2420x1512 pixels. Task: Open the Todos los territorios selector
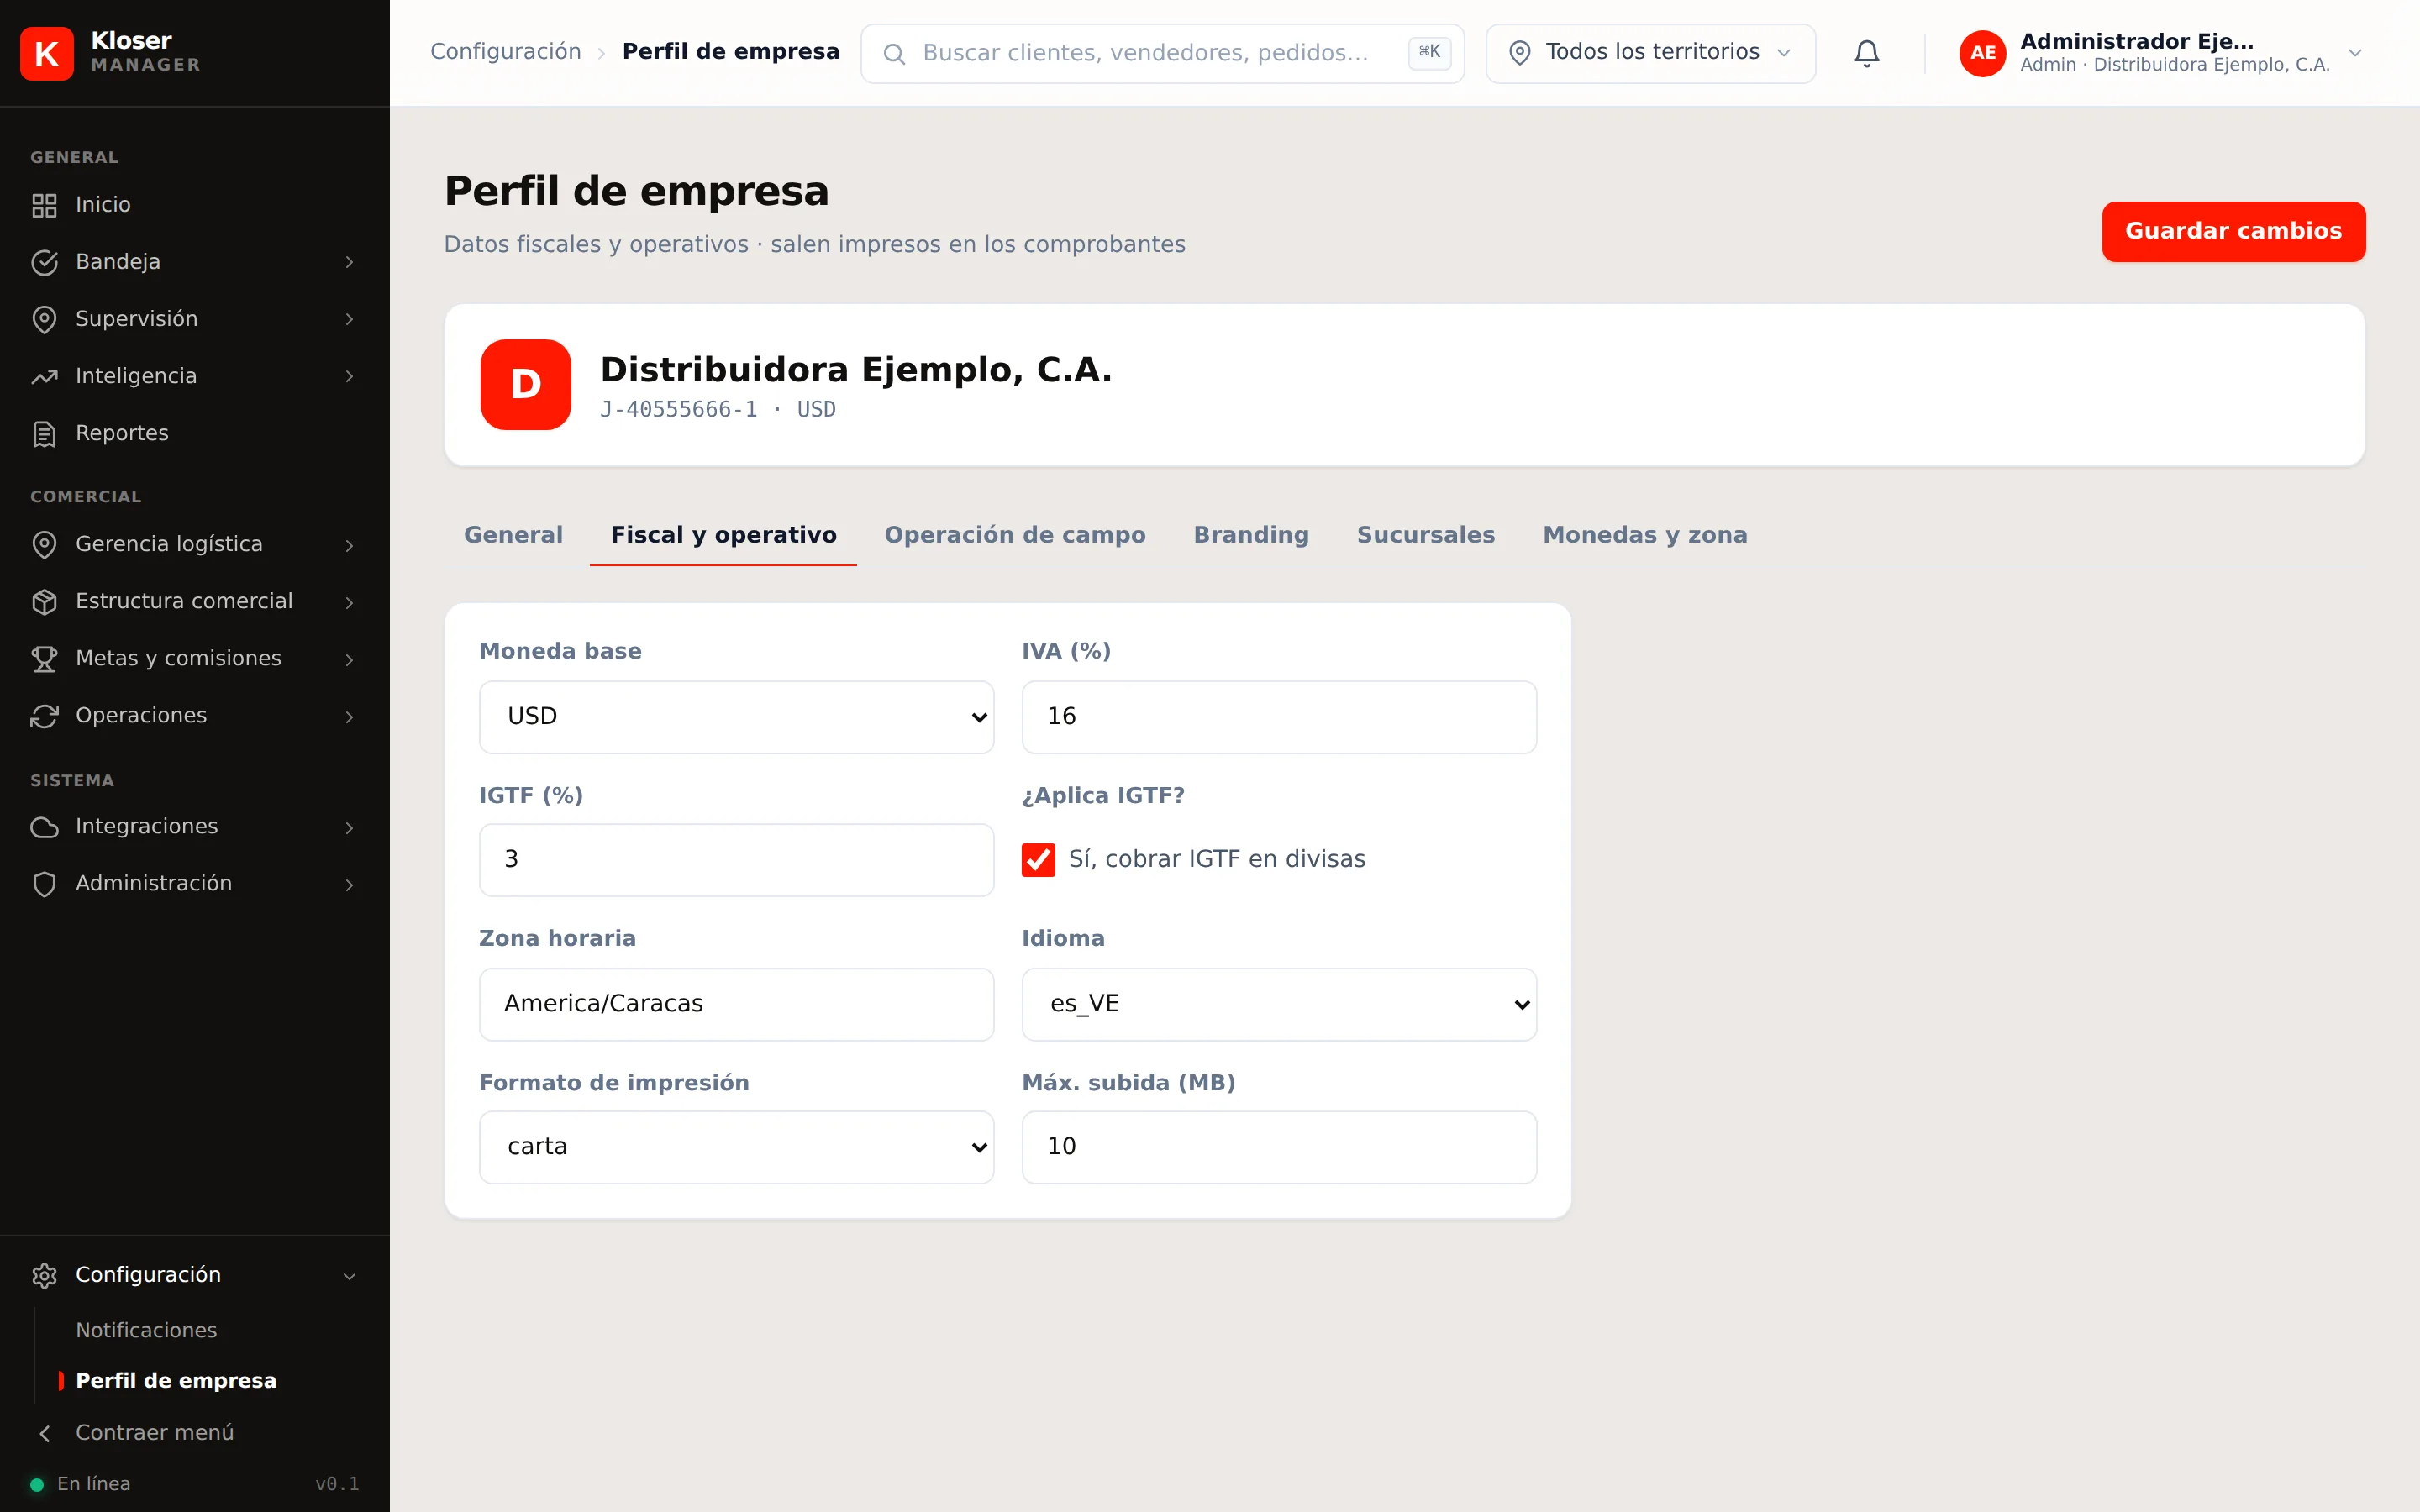[x=1650, y=53]
